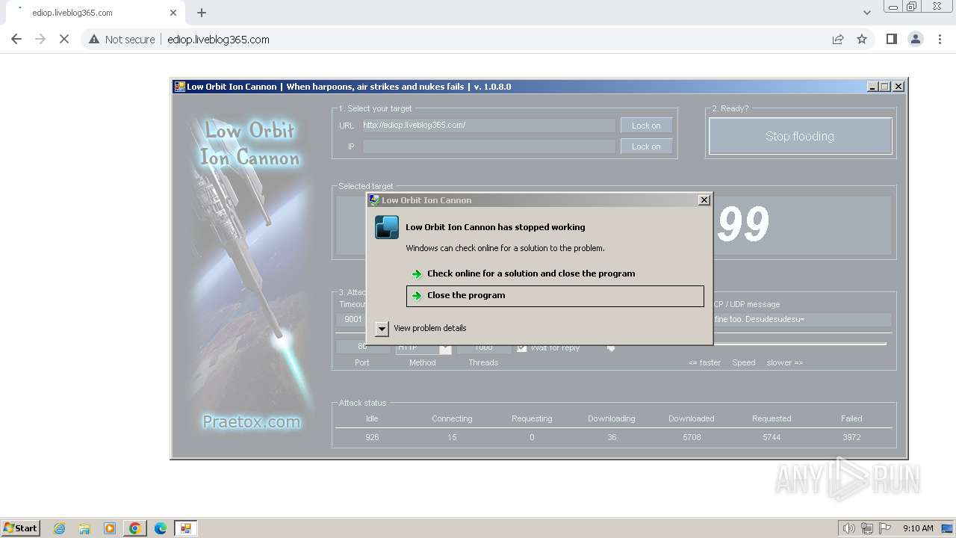Click the Low Orbit Ion Cannon crash icon

pos(387,227)
